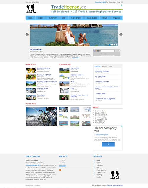The image size is (148, 188).
Task: Open the PHOTO & VIDEO menu item
Action: (76, 18)
